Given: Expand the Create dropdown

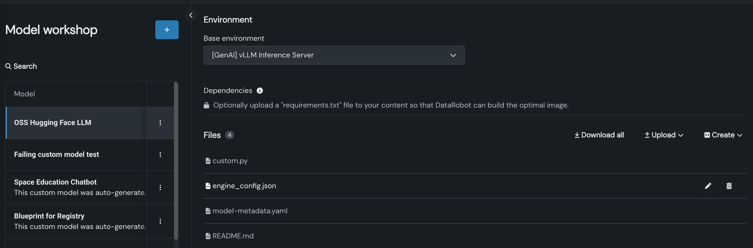Looking at the screenshot, I should point(723,135).
